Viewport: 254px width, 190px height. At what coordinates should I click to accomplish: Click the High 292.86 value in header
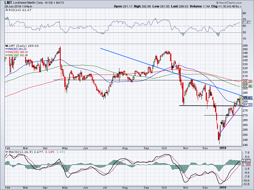point(142,6)
